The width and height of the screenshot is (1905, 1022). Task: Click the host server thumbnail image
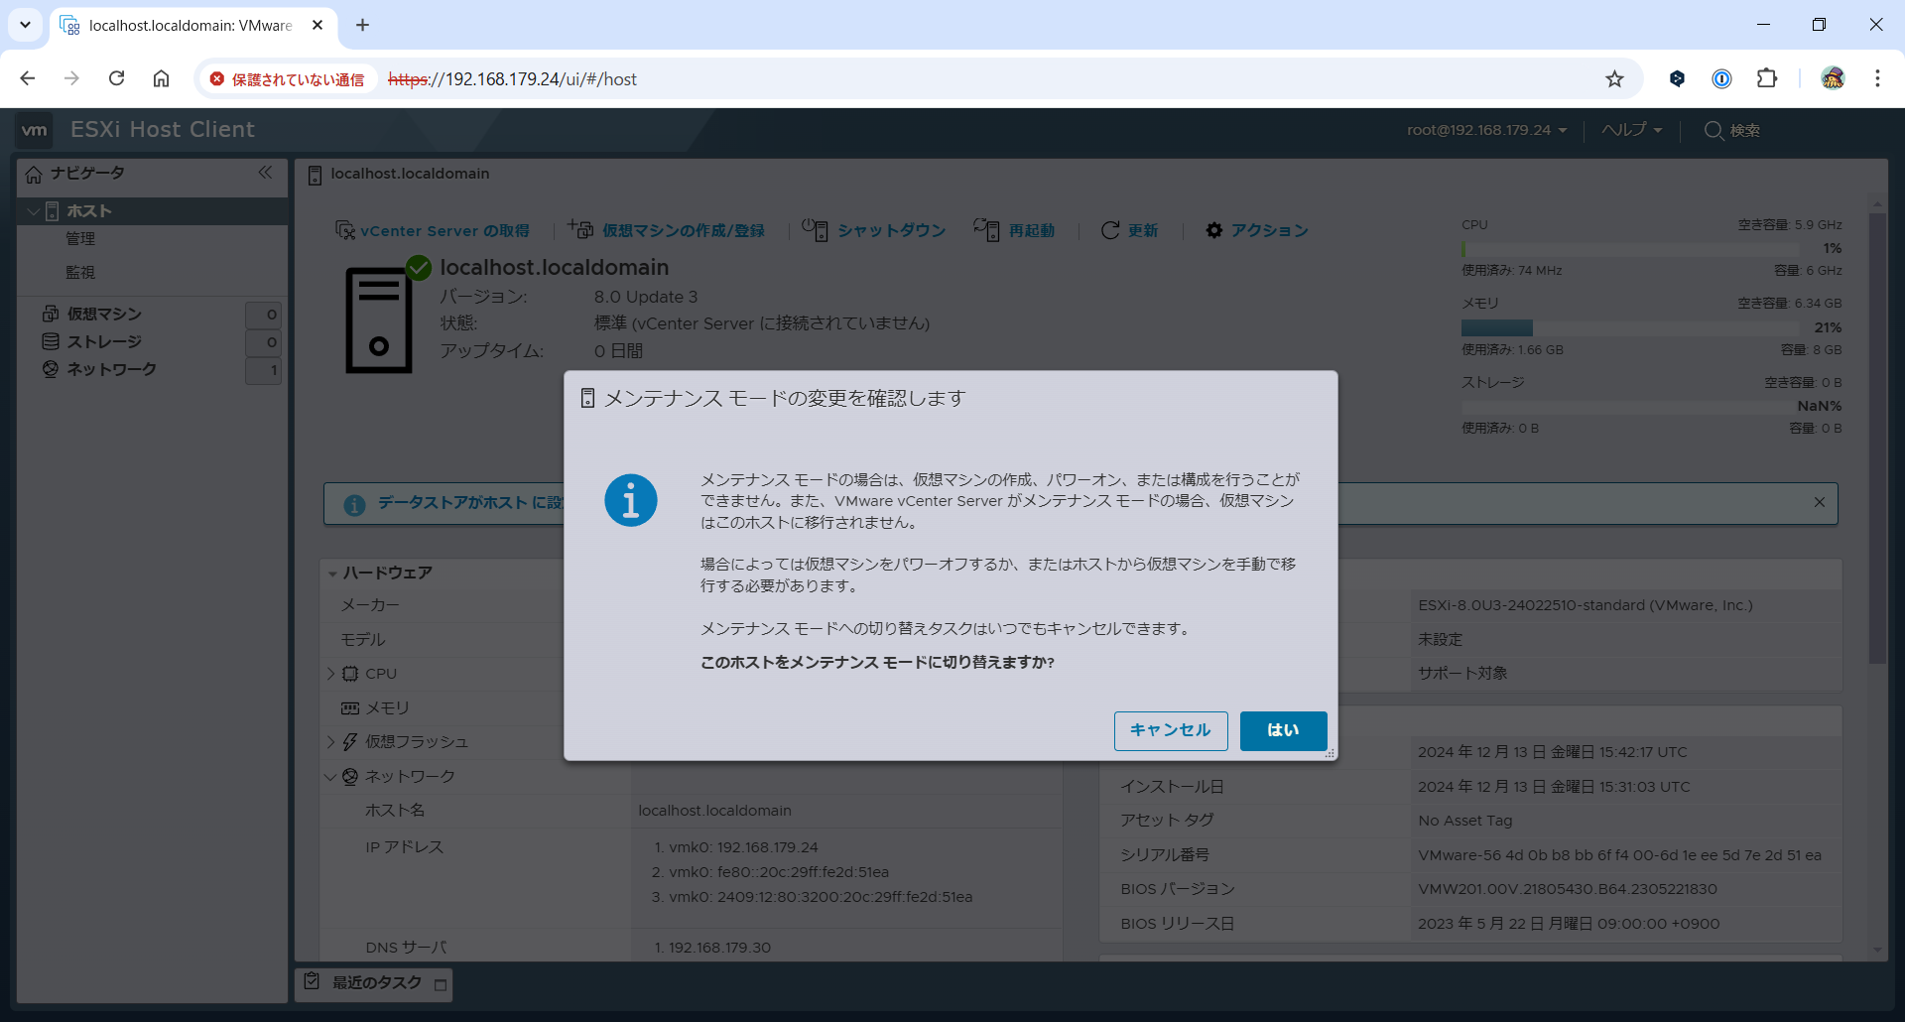point(379,320)
